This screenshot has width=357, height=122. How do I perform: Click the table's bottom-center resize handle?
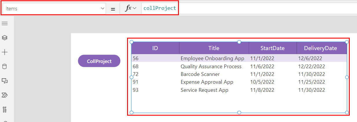pyautogui.click(x=239, y=112)
